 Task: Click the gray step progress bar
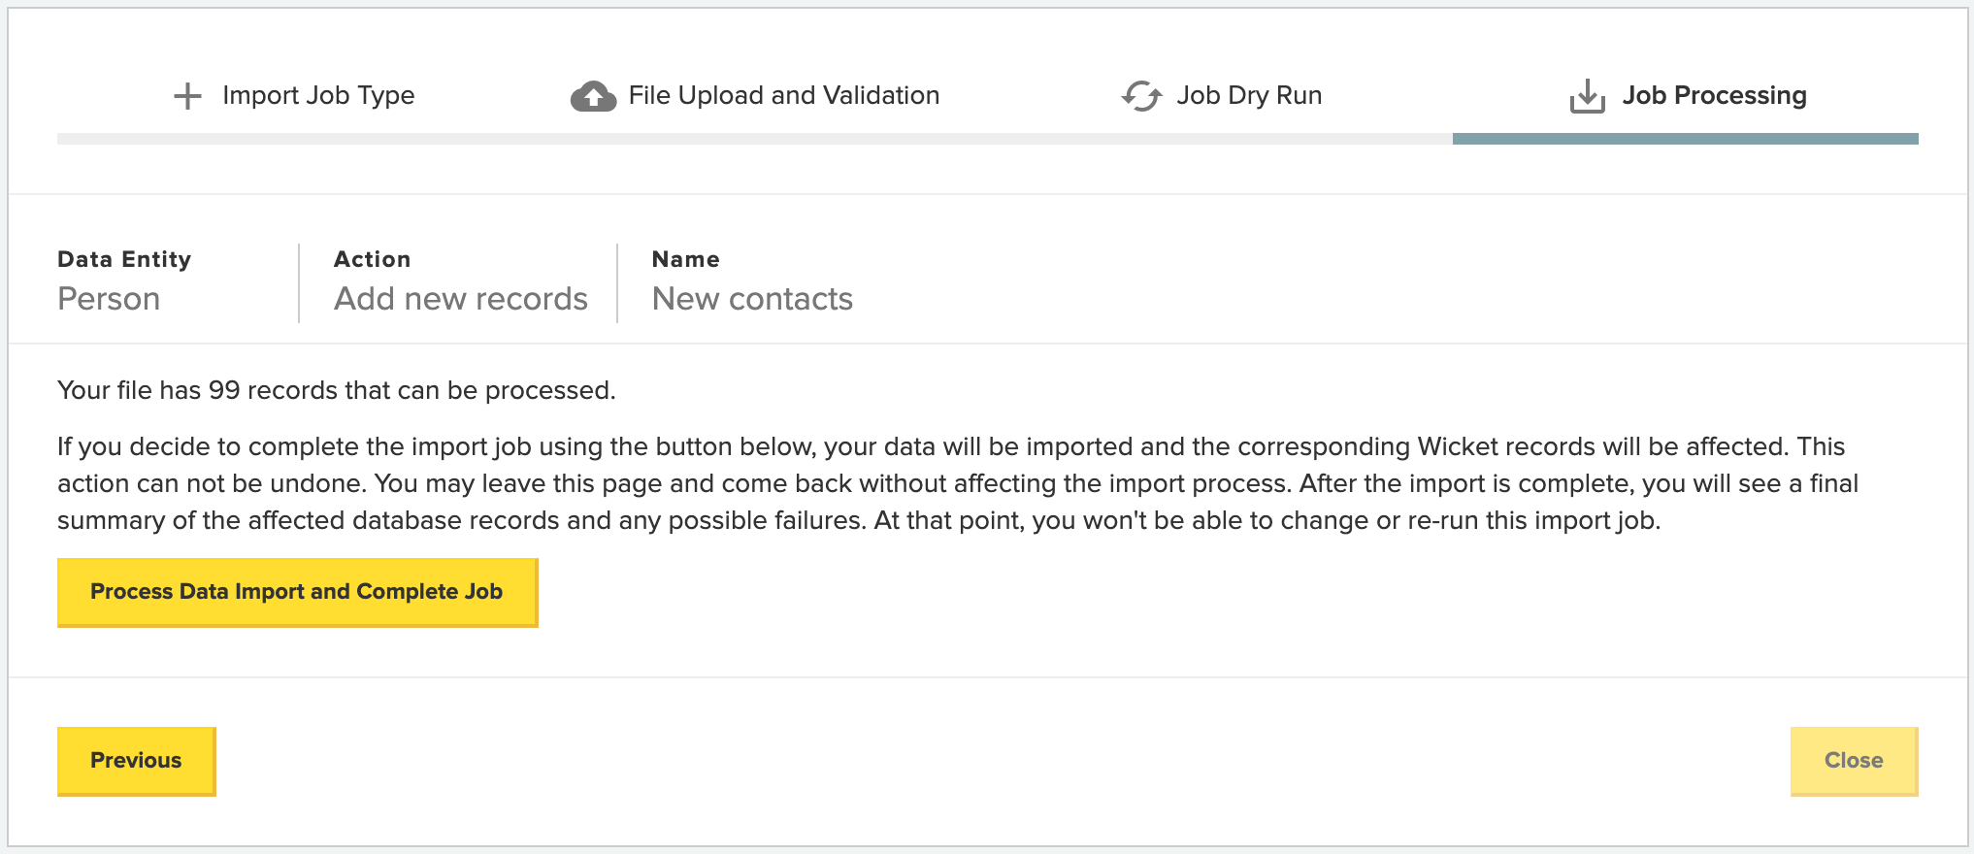(x=755, y=139)
